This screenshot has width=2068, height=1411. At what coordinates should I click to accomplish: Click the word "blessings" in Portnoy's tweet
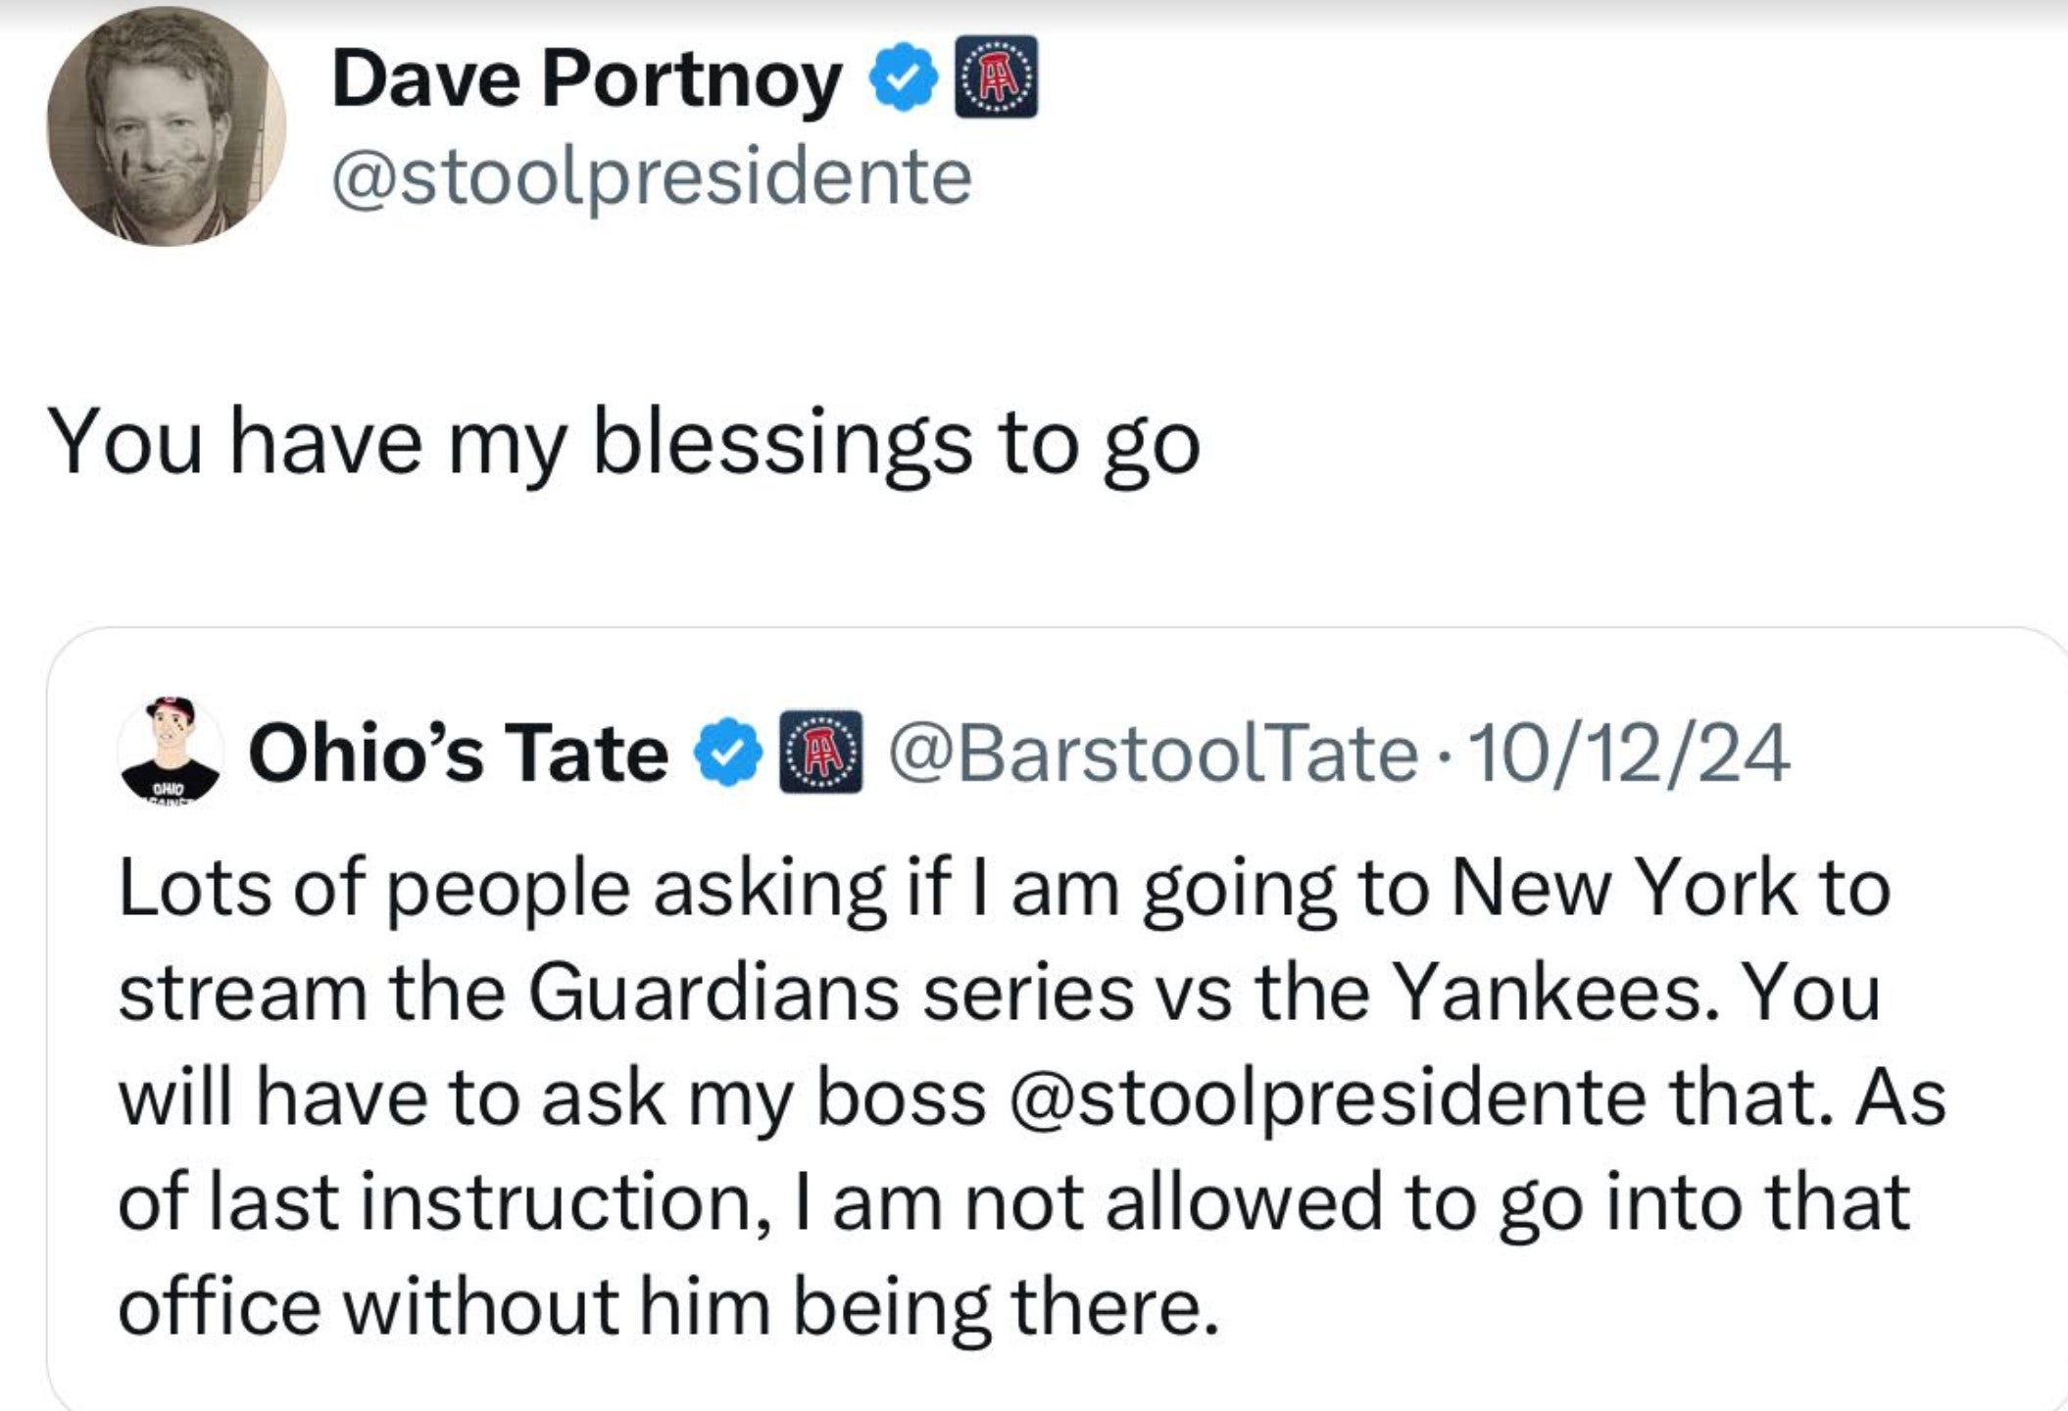(783, 444)
